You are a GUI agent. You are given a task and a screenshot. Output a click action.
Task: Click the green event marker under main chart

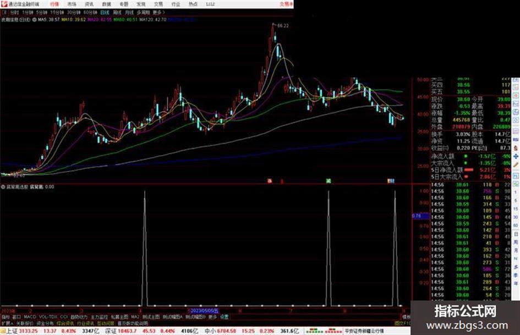point(329,181)
